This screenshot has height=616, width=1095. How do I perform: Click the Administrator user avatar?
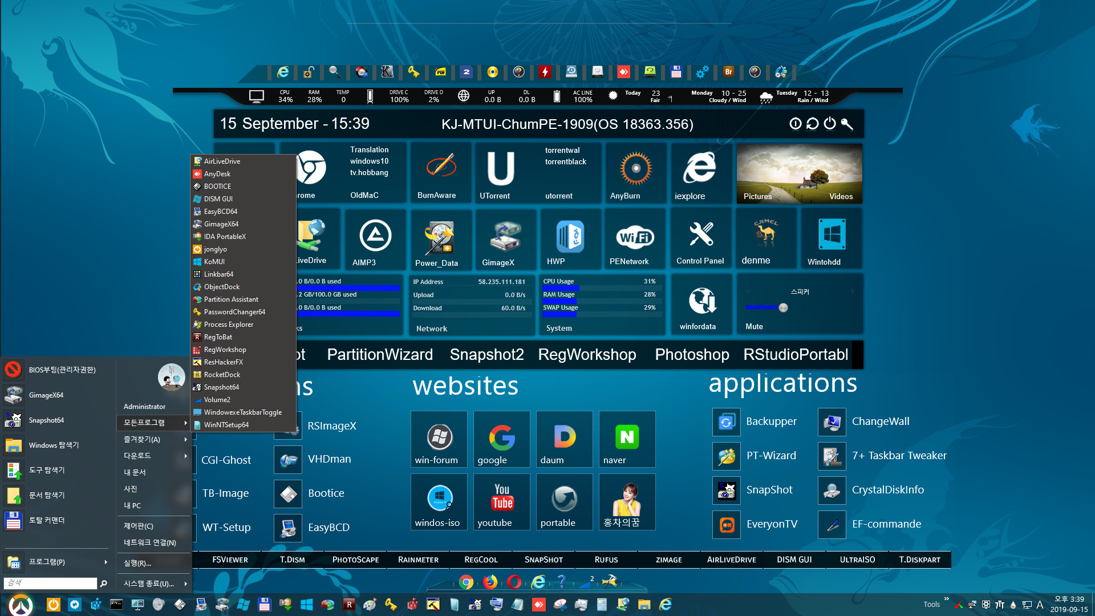click(x=171, y=377)
